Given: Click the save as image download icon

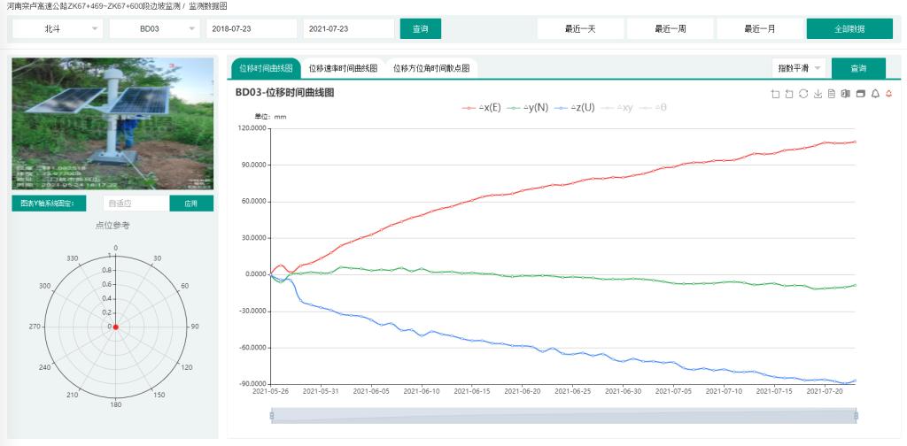Looking at the screenshot, I should 818,94.
